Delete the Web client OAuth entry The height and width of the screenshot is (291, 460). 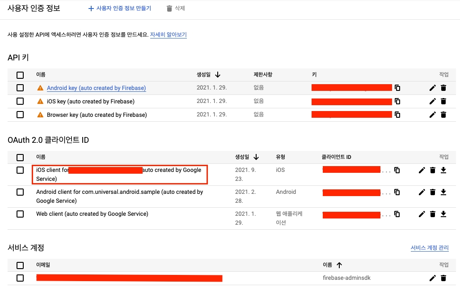433,214
